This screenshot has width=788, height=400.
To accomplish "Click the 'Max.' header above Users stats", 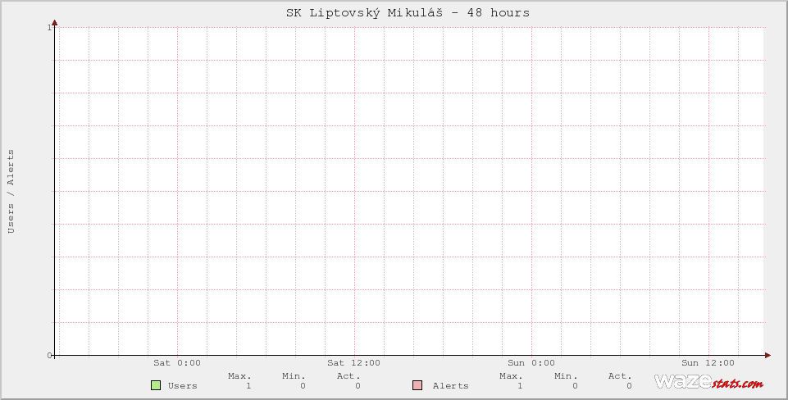I will pos(239,376).
